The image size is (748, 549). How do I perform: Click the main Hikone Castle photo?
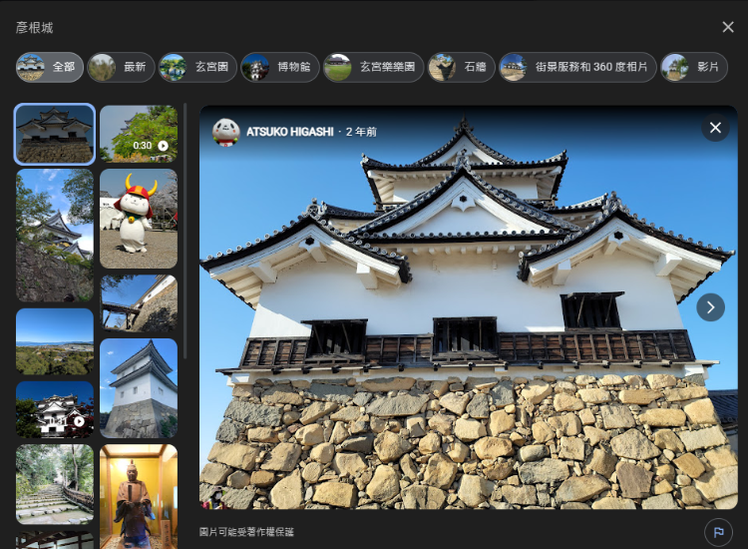coord(469,307)
